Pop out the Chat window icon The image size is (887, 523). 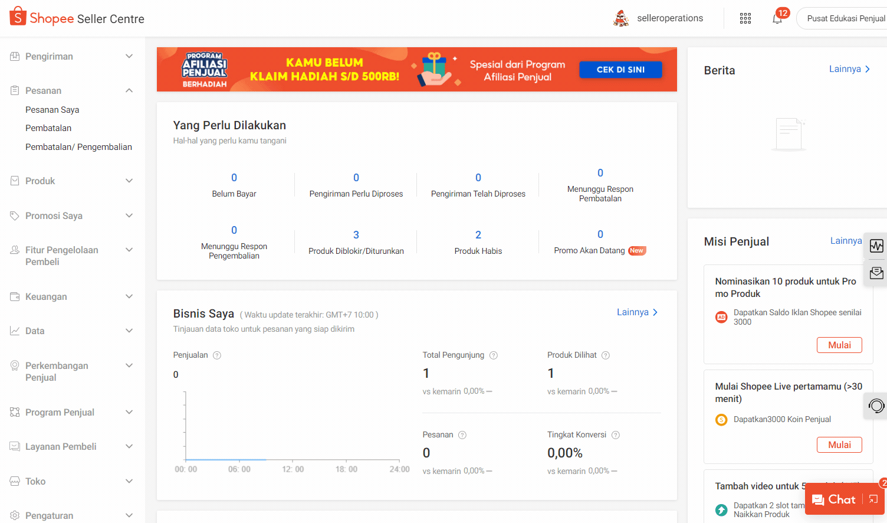click(x=873, y=499)
